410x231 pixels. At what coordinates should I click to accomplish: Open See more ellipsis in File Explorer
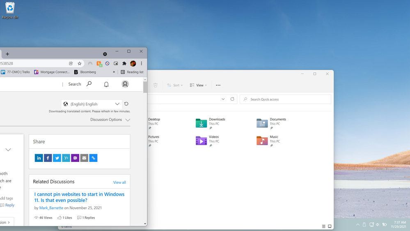coord(218,85)
